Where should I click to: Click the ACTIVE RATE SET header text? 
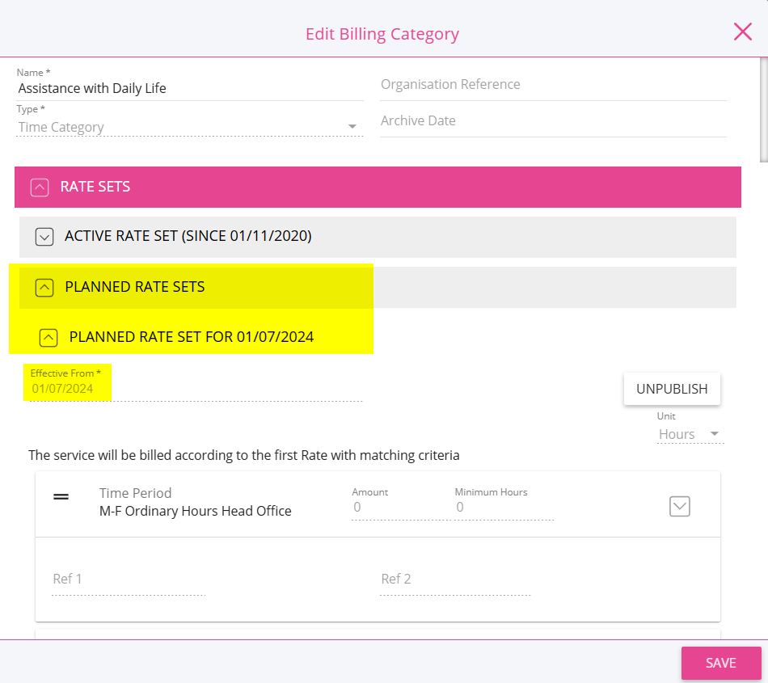[188, 236]
